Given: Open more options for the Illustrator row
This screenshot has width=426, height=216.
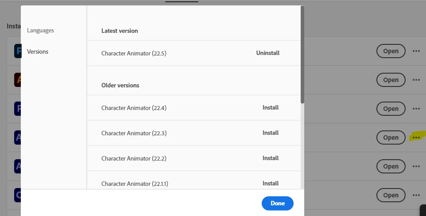Looking at the screenshot, I should point(416,80).
